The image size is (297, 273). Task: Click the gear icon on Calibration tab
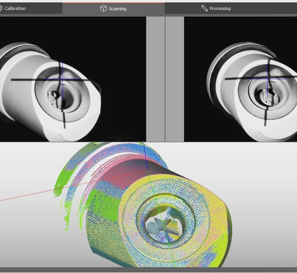pos(1,8)
